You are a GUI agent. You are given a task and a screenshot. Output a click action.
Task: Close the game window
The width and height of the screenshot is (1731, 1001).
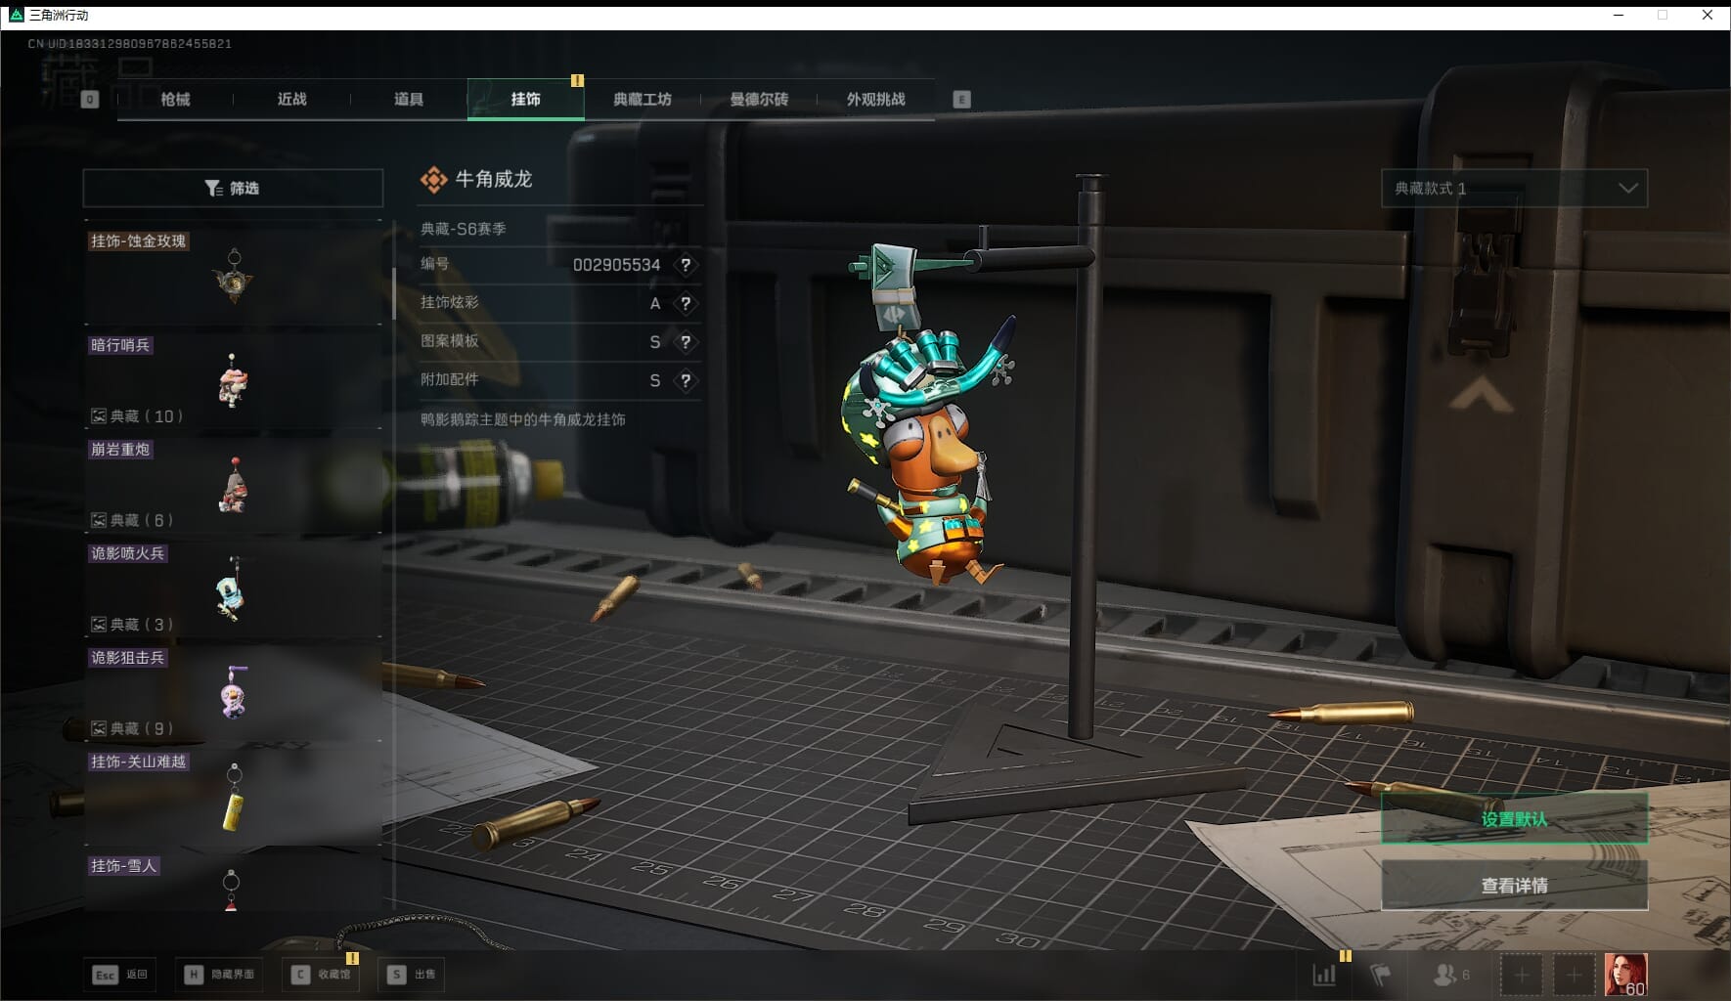(1708, 15)
